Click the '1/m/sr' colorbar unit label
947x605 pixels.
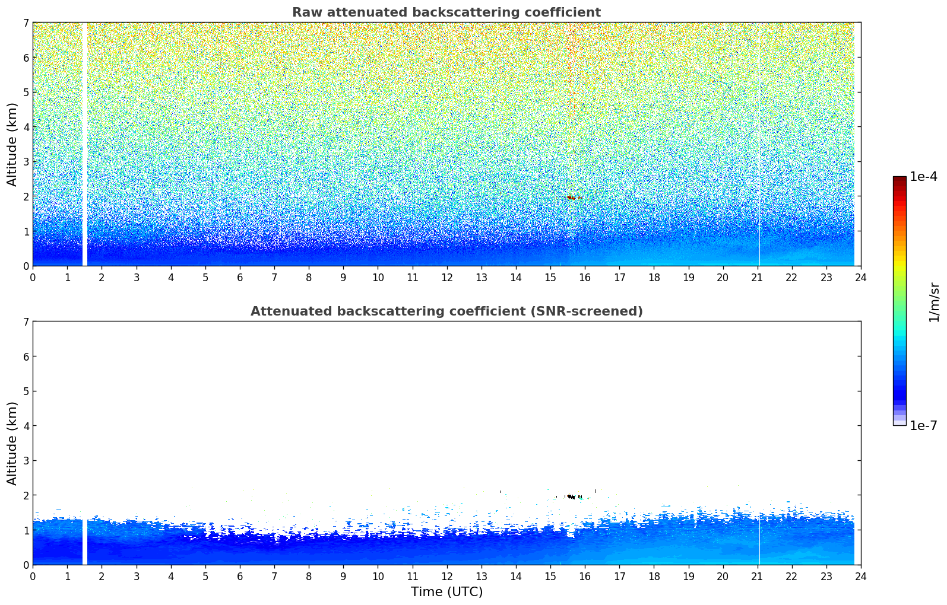pos(934,302)
